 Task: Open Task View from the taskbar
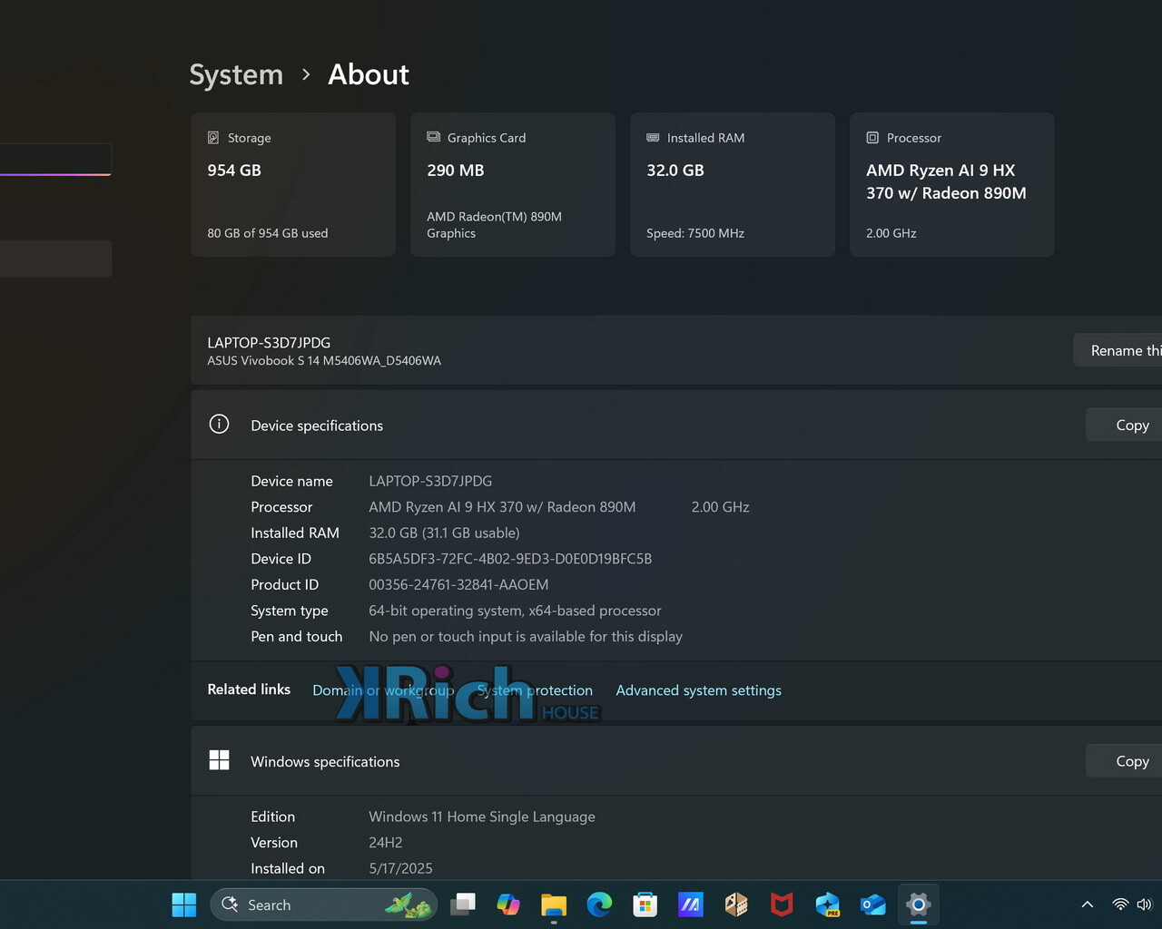[x=463, y=905]
